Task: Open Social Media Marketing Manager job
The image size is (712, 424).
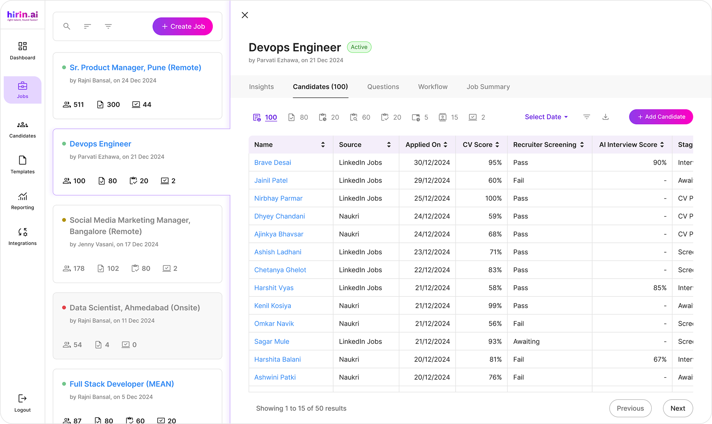Action: pyautogui.click(x=130, y=226)
